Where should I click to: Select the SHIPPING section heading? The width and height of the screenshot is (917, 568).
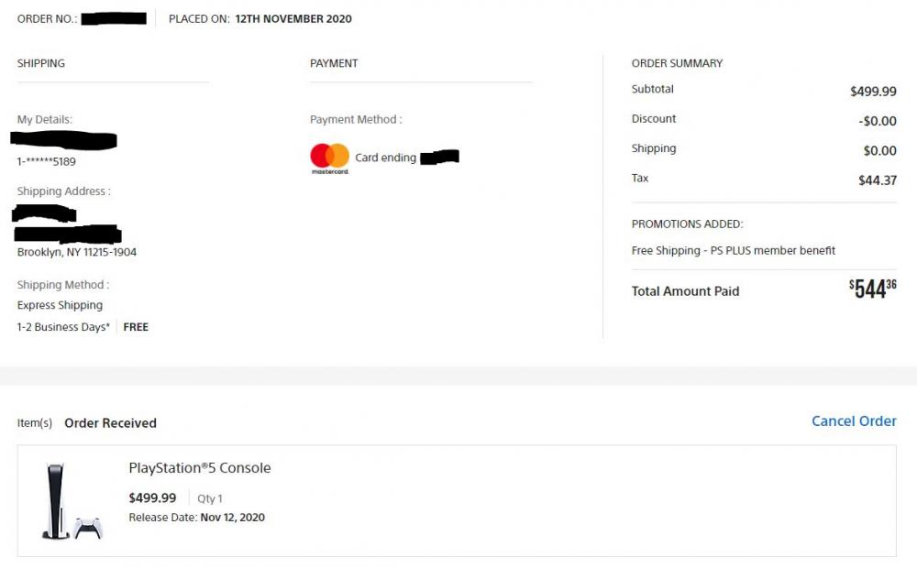coord(41,63)
